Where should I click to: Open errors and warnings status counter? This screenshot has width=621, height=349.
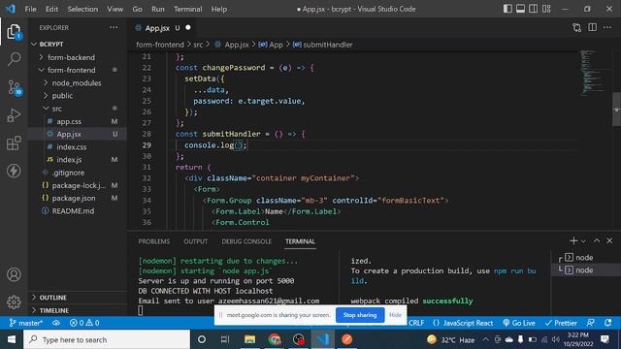click(84, 323)
